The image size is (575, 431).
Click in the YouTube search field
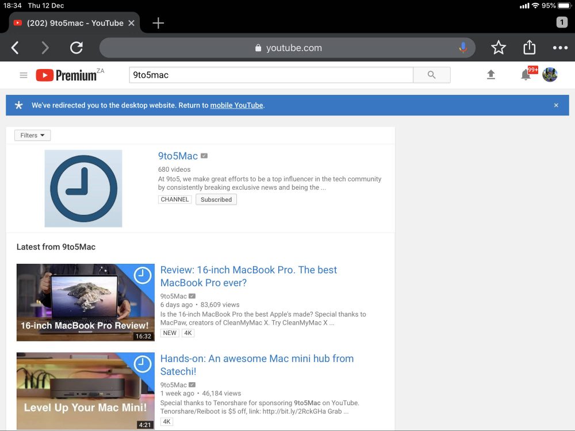click(270, 75)
